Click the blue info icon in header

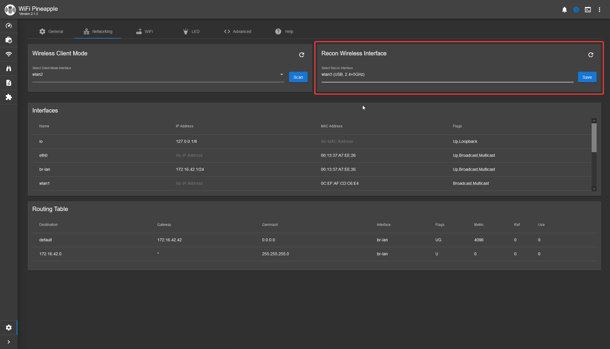pos(576,10)
